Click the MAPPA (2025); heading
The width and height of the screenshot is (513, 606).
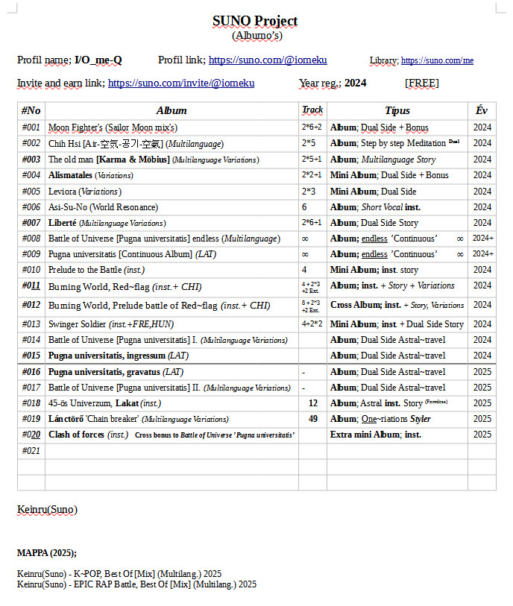click(47, 553)
